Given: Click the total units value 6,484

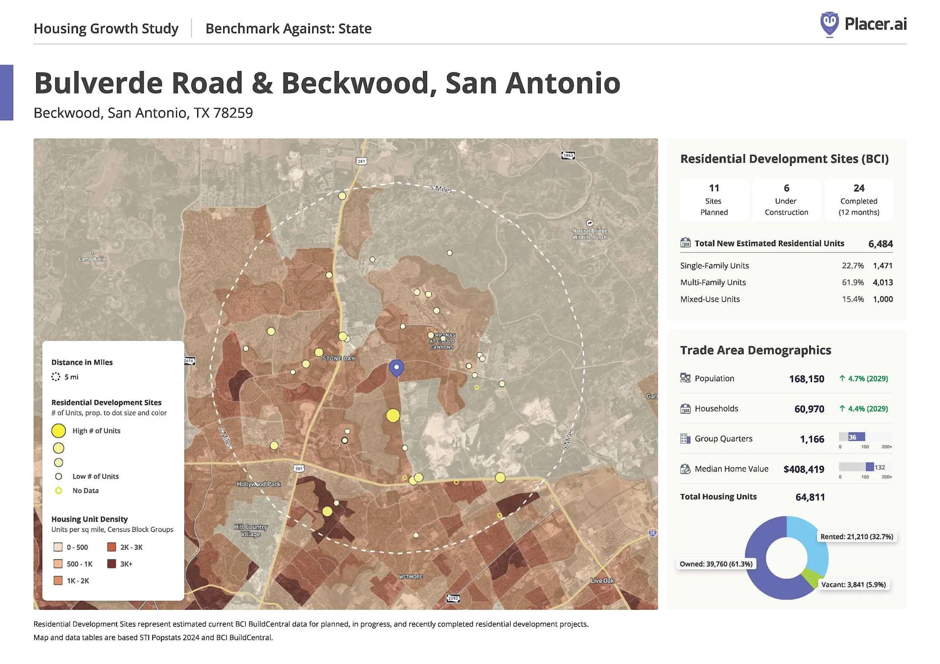Looking at the screenshot, I should coord(880,244).
